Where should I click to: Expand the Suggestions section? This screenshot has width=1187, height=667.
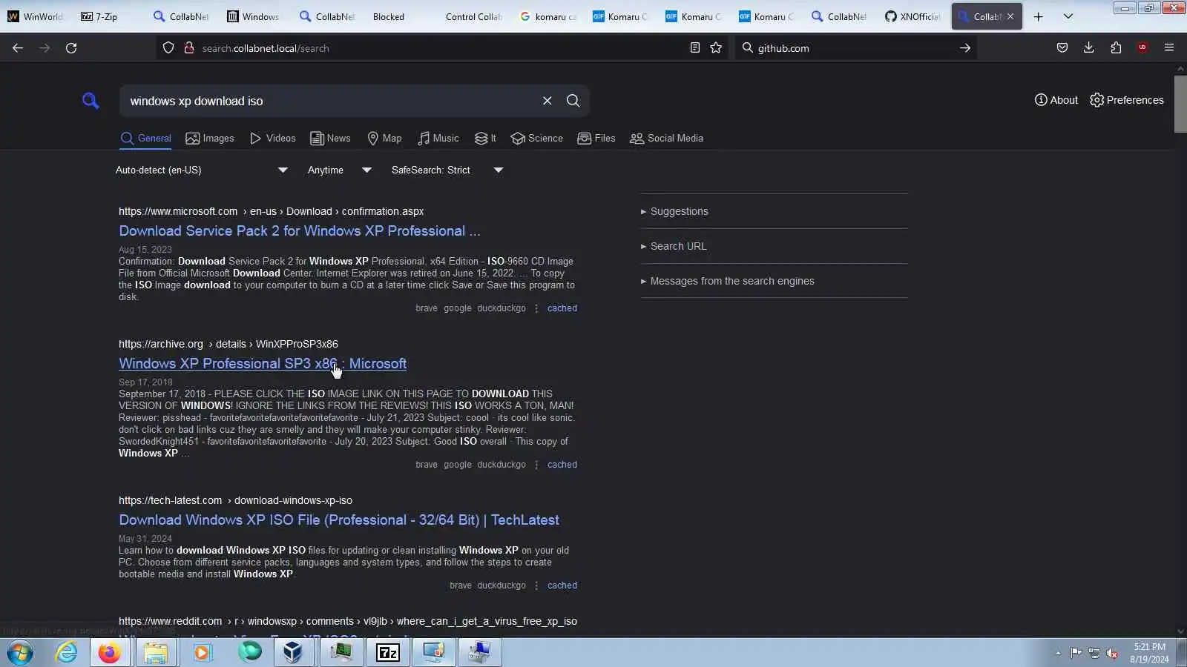(x=674, y=211)
